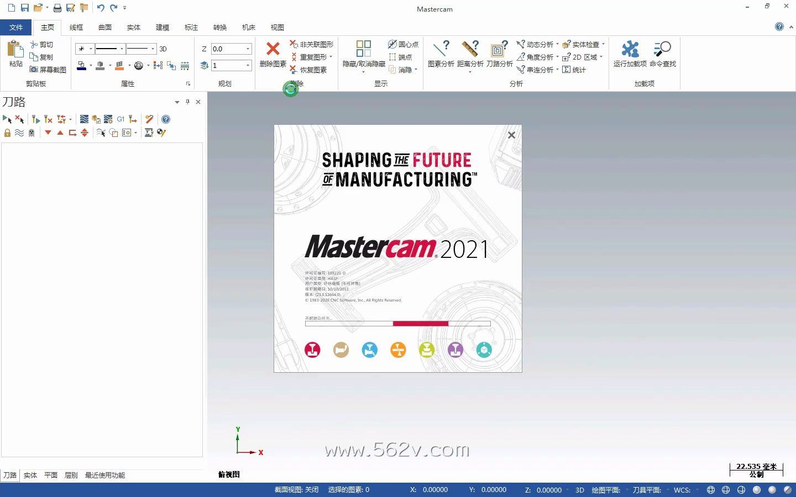Post selected operations with G1 icon

click(121, 119)
